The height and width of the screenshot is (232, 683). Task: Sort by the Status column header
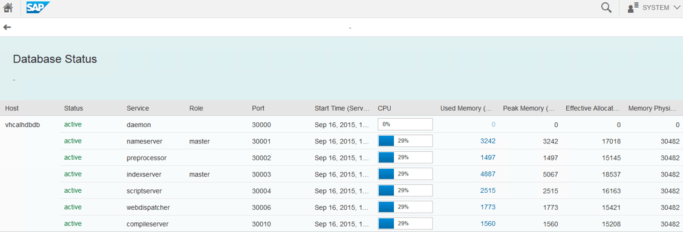click(73, 108)
